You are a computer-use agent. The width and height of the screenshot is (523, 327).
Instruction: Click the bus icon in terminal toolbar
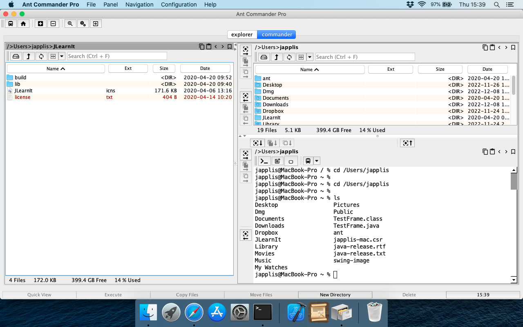308,161
